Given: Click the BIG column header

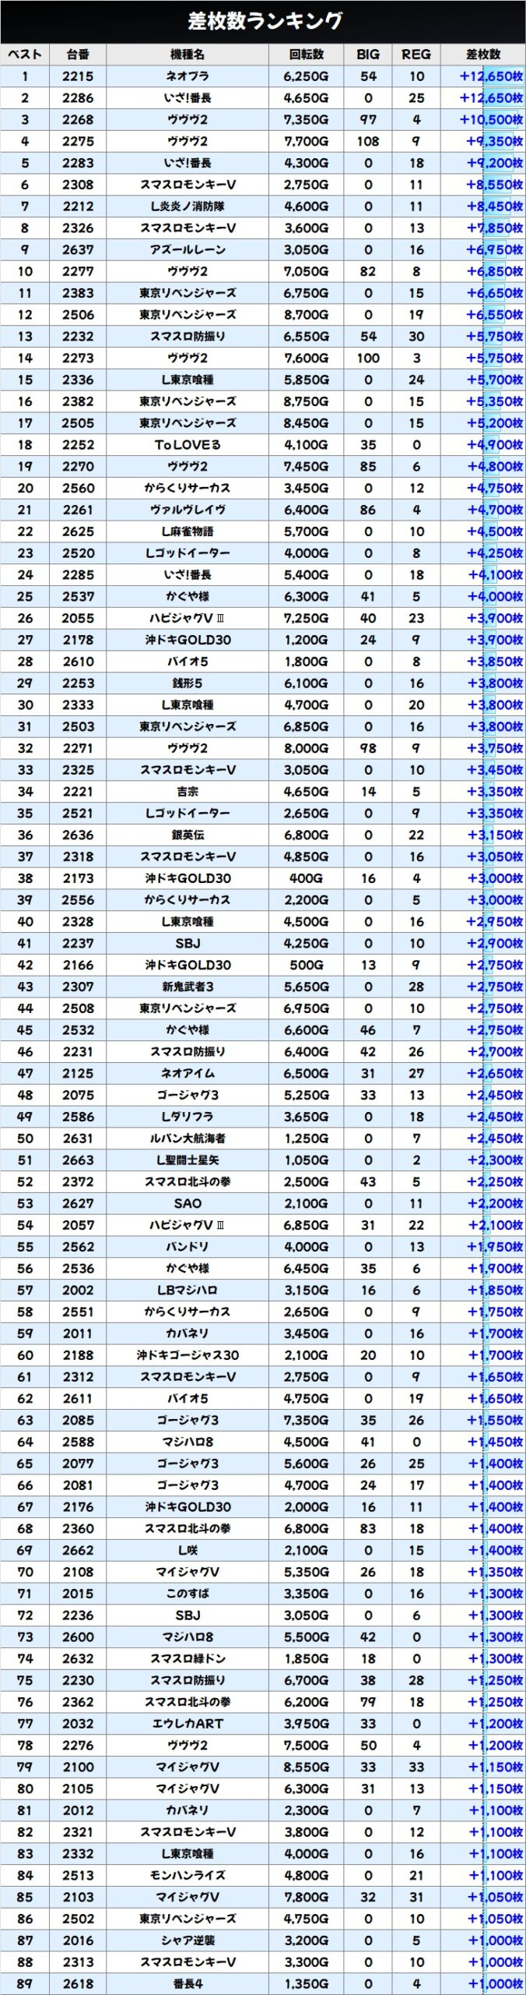Looking at the screenshot, I should click(368, 55).
